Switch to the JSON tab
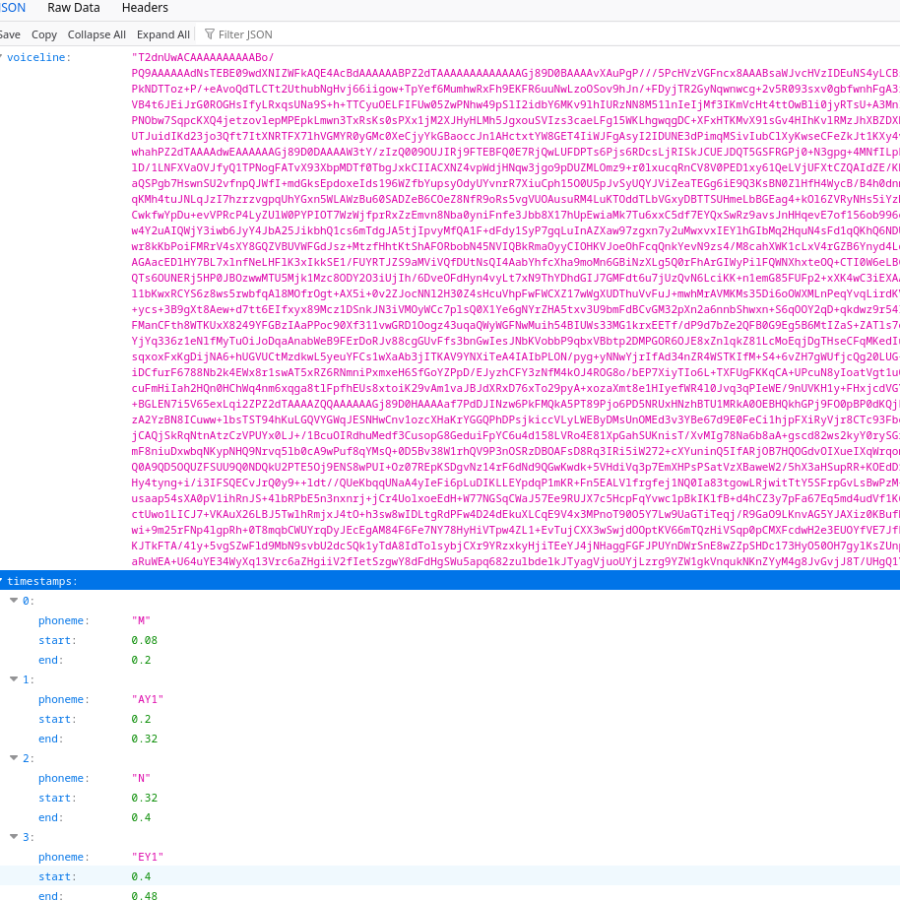Image resolution: width=900 pixels, height=901 pixels. pos(13,8)
